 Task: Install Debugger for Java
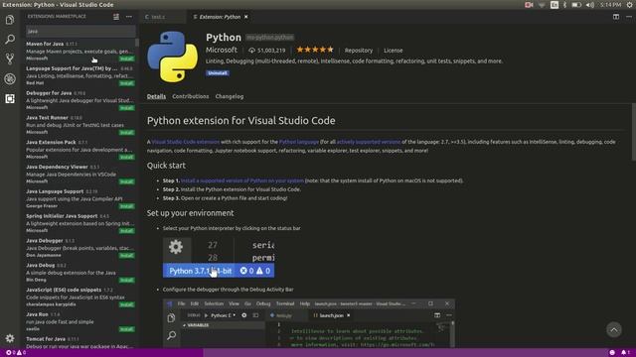click(x=126, y=108)
